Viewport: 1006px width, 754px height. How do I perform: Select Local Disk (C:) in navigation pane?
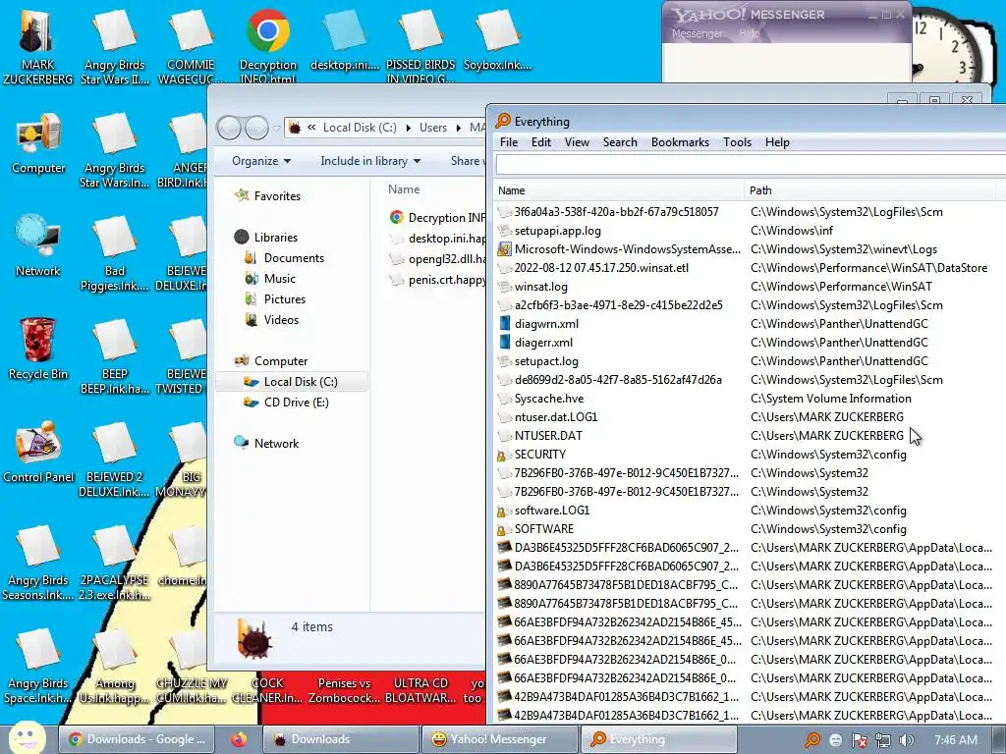coord(292,382)
